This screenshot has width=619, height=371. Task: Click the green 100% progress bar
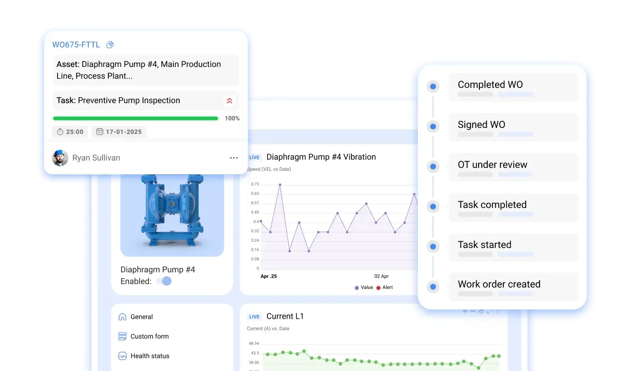point(135,118)
